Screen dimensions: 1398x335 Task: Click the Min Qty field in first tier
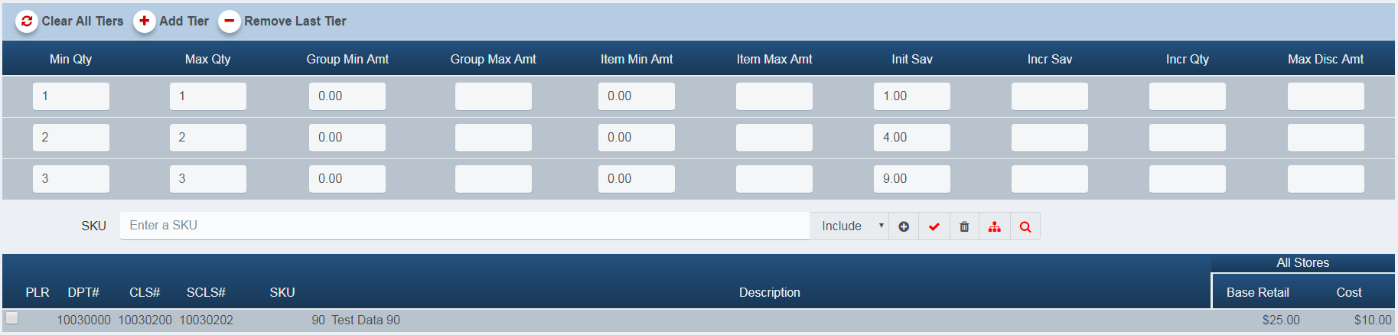pyautogui.click(x=70, y=96)
